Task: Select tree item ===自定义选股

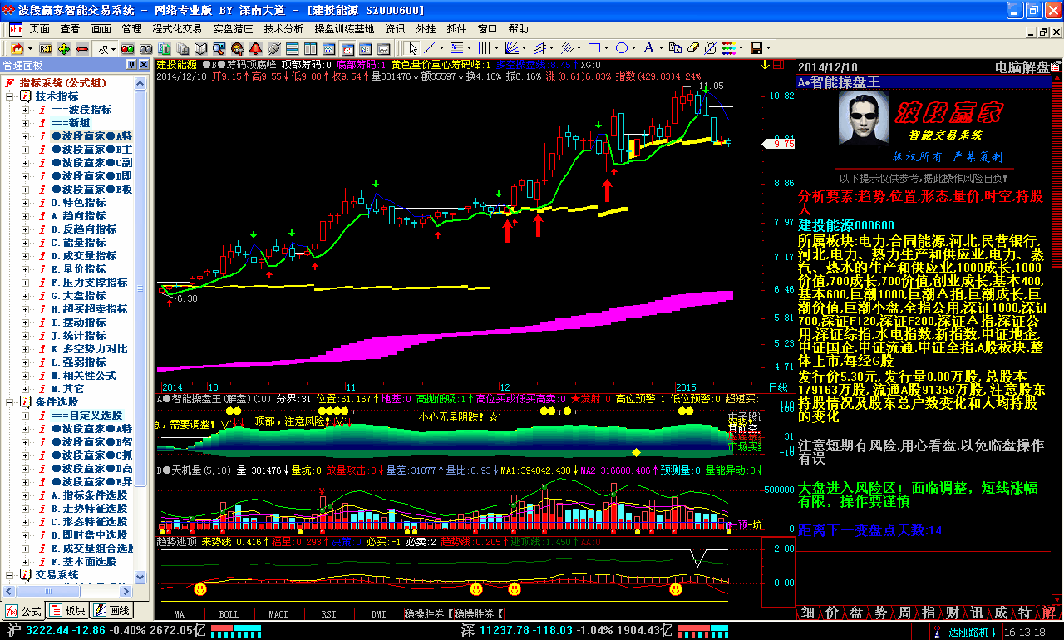Action: pos(86,416)
